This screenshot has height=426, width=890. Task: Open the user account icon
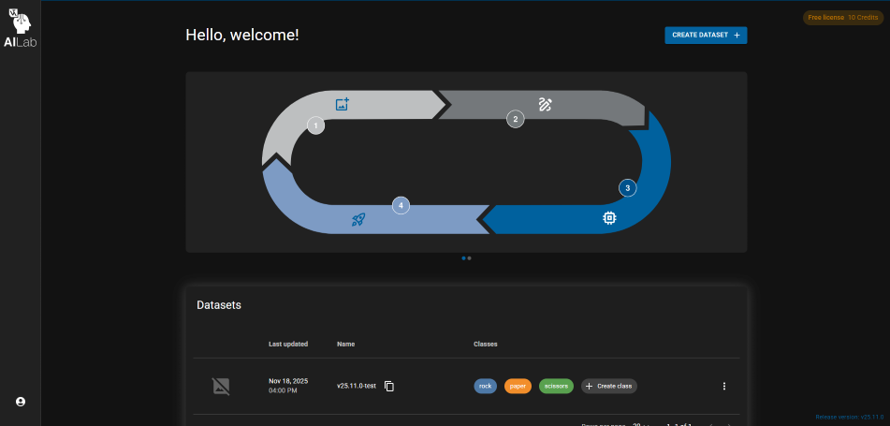tap(21, 402)
